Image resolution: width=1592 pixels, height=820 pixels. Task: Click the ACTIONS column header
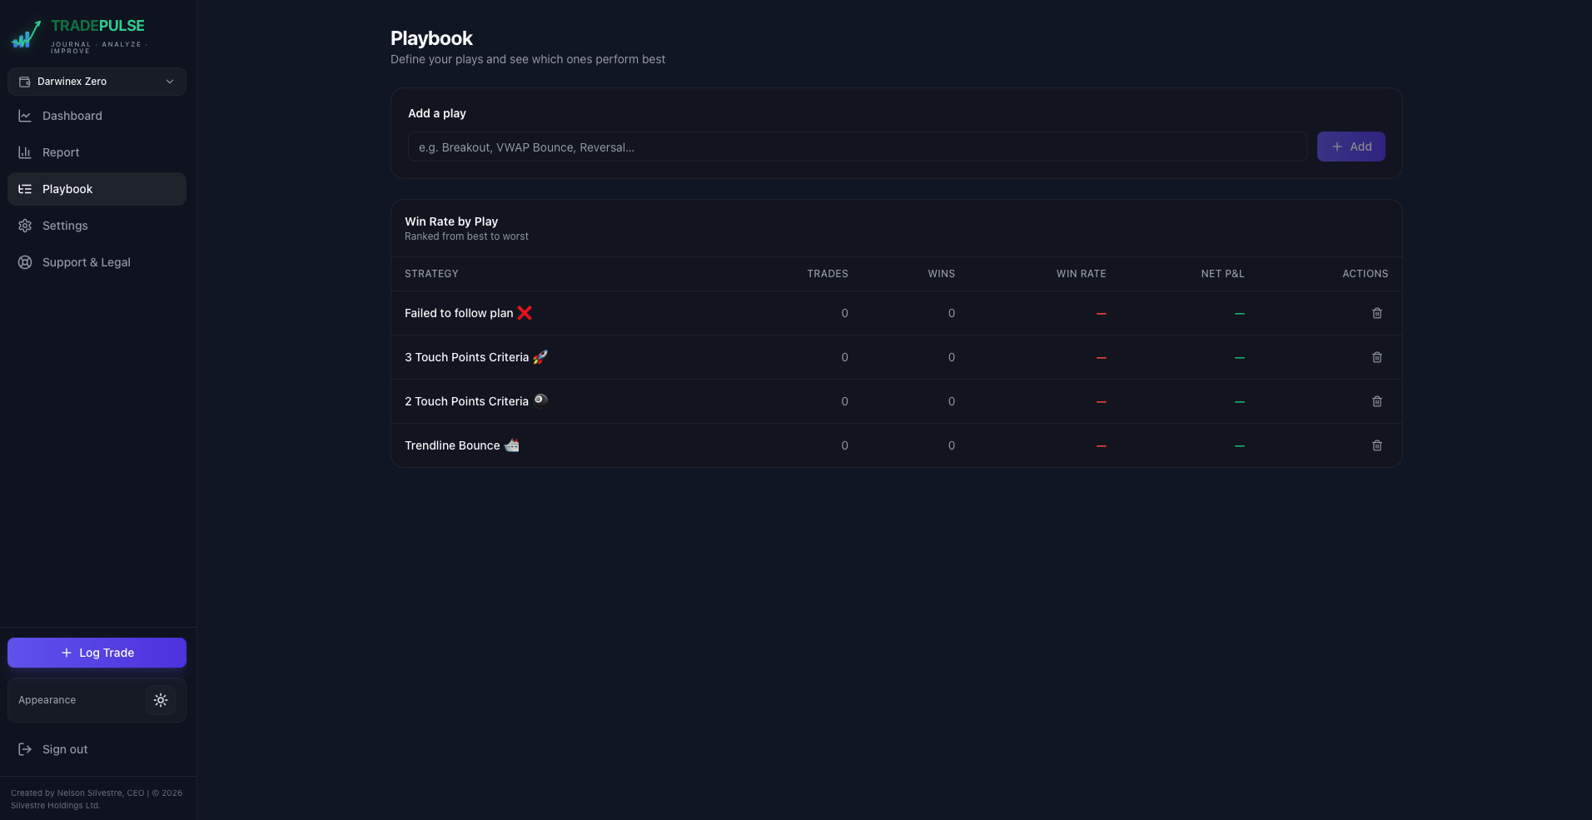click(x=1365, y=274)
